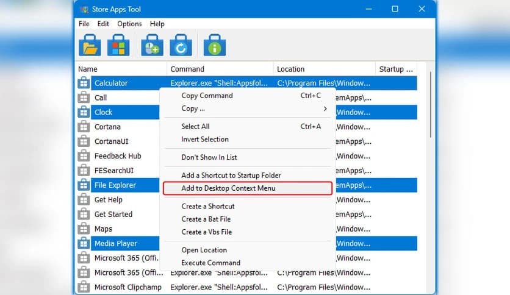Select the Maps row name
Viewport: 510px width, 295px height.
coord(104,229)
